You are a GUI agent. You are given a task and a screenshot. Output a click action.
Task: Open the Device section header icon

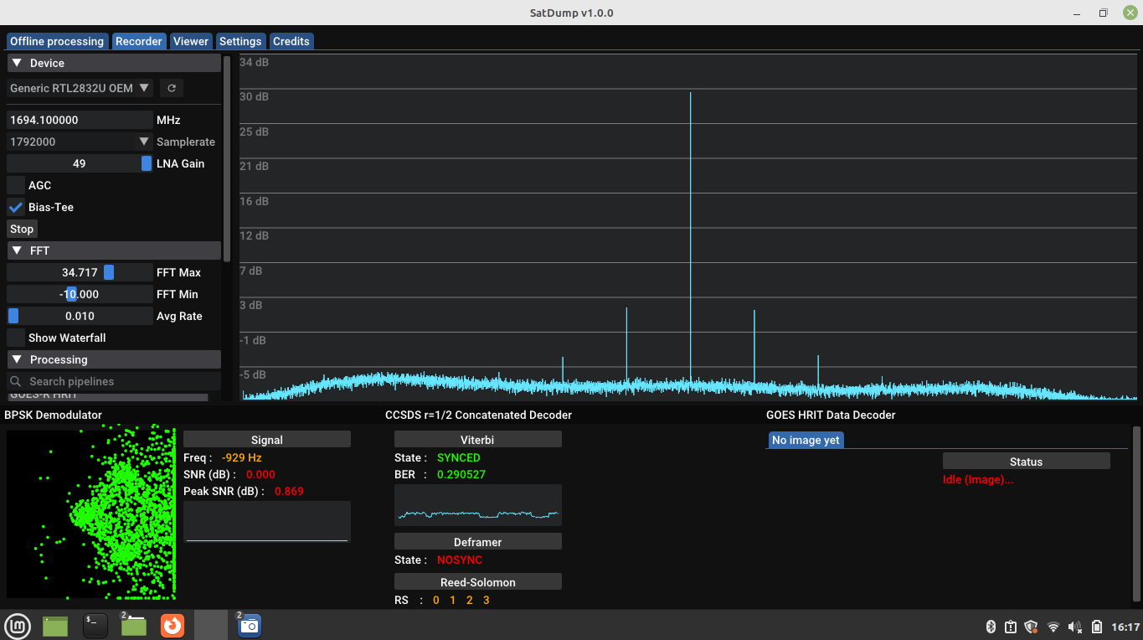click(x=15, y=62)
